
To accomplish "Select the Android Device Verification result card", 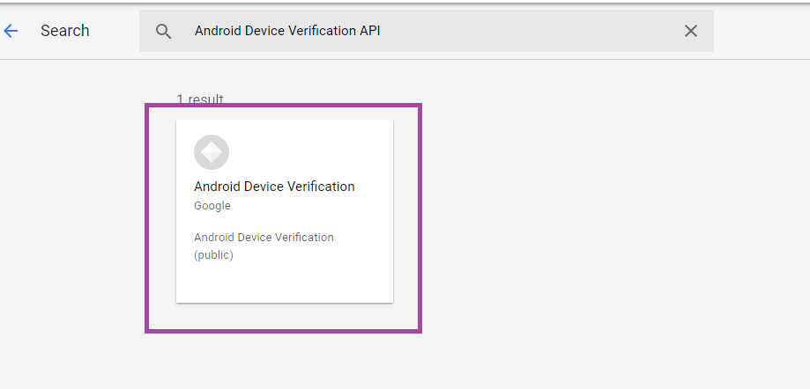I will (x=284, y=211).
